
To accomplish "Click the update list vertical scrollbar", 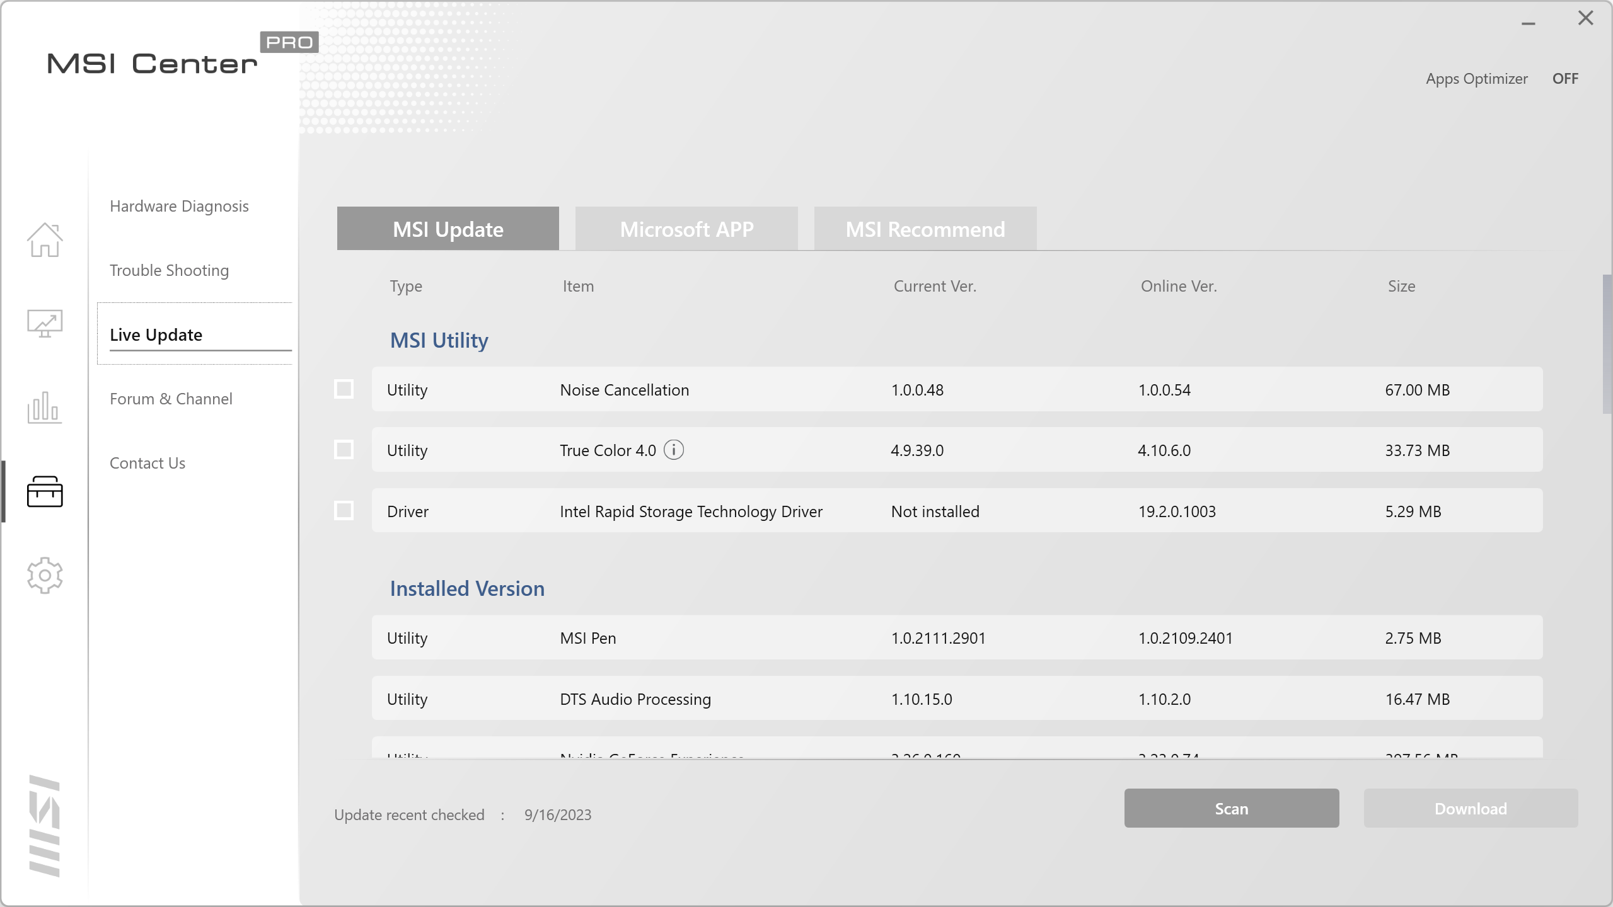I will 1607,344.
